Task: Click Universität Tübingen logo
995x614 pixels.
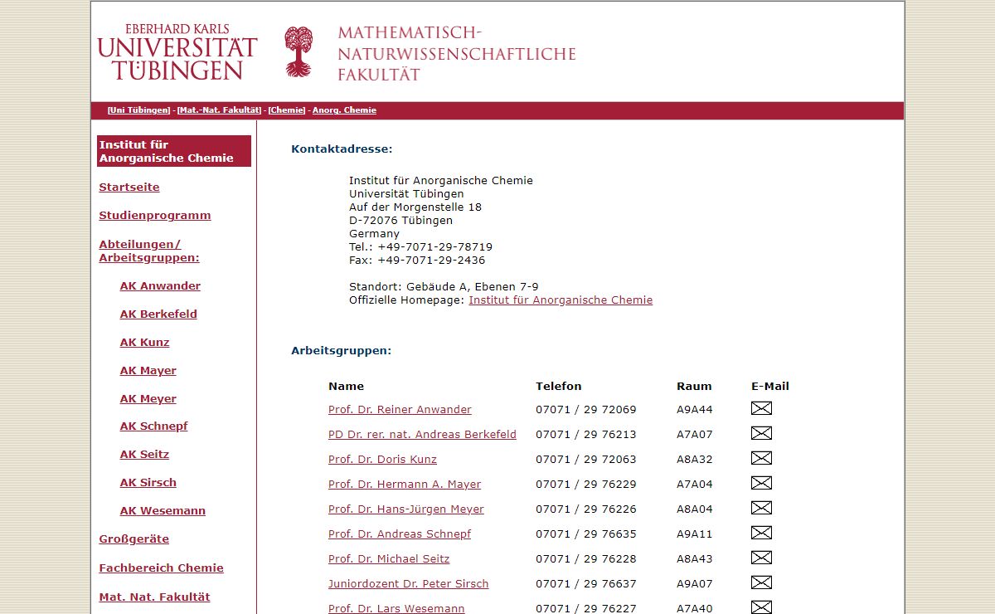Action: pos(177,52)
